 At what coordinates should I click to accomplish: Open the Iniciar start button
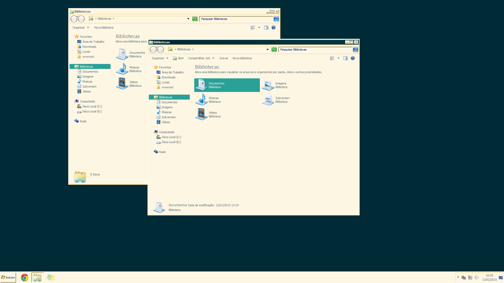coord(8,277)
